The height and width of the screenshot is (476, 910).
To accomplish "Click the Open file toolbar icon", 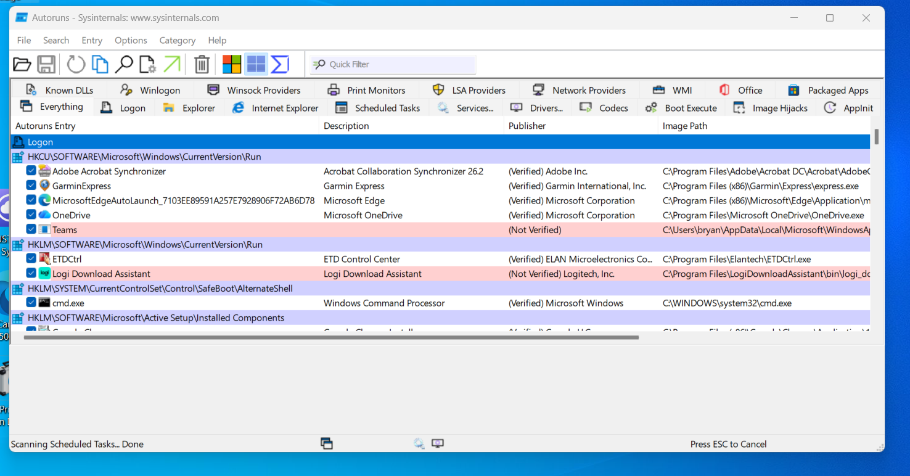I will [x=22, y=64].
